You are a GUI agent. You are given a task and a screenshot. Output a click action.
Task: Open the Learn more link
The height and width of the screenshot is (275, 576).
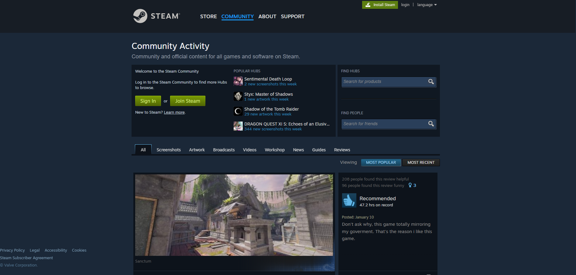pyautogui.click(x=174, y=112)
